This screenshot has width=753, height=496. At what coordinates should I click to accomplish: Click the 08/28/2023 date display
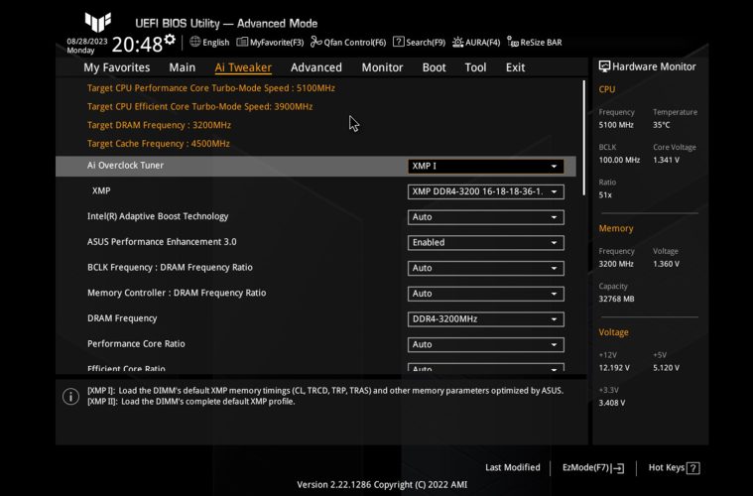click(87, 42)
